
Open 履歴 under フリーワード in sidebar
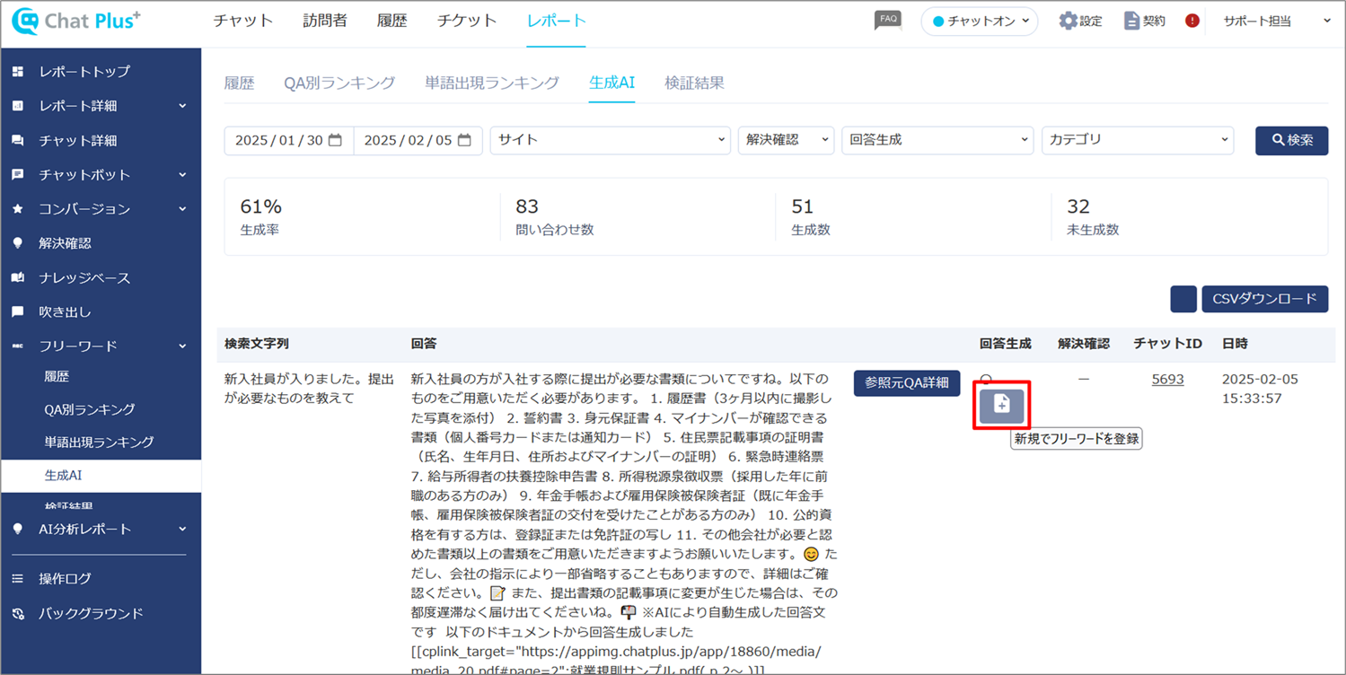pyautogui.click(x=57, y=377)
